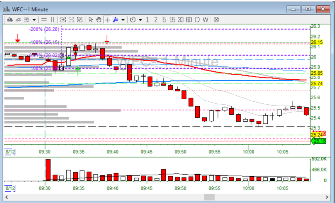The image size is (335, 203).
Task: Click the circled X remove icon
Action: (x=216, y=20)
